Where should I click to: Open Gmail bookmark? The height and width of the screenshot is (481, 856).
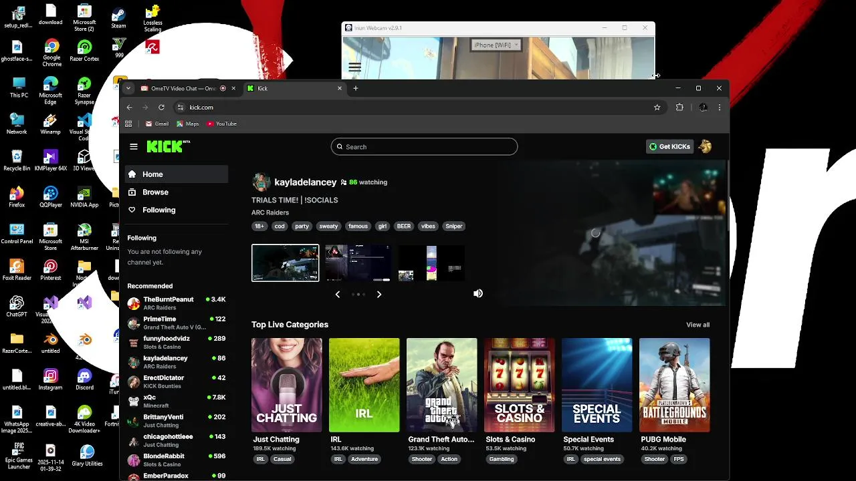tap(157, 124)
